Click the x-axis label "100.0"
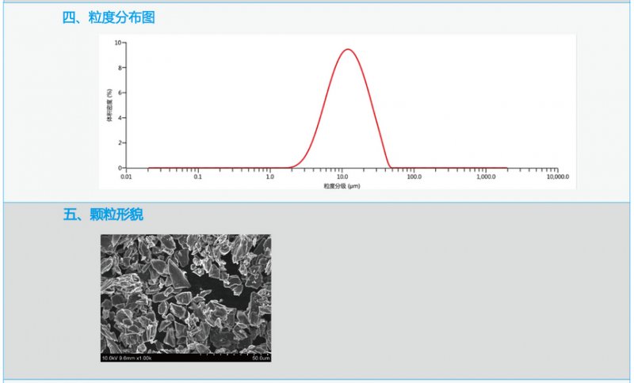The width and height of the screenshot is (634, 383). click(x=414, y=176)
